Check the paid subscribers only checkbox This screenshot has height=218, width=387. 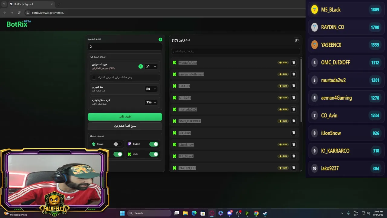tap(94, 78)
